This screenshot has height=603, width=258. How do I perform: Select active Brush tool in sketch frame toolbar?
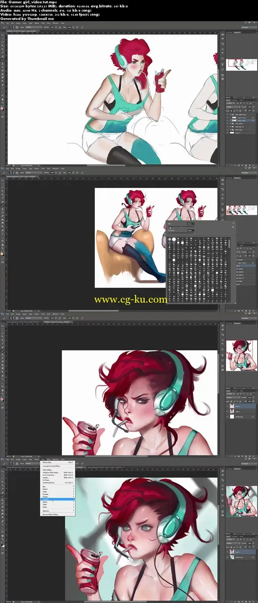3,60
